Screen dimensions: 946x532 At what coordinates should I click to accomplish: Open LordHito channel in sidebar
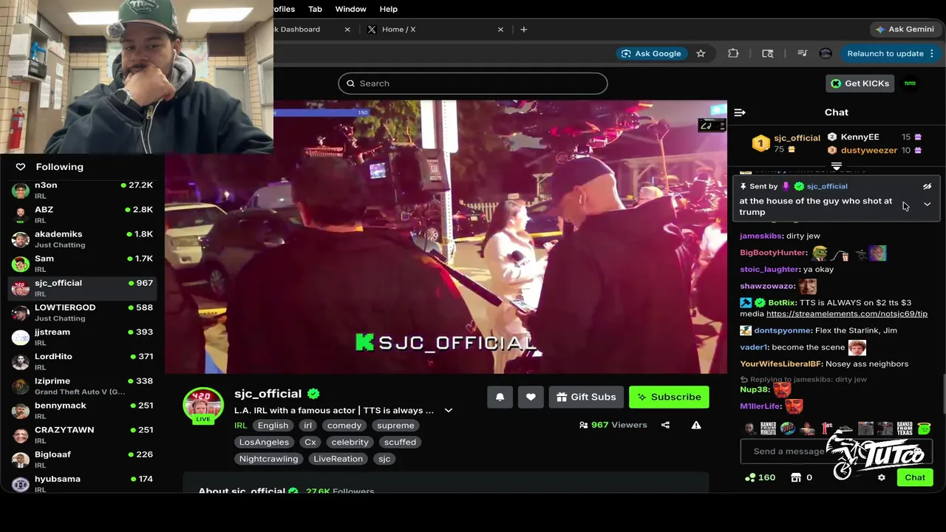[x=83, y=361]
